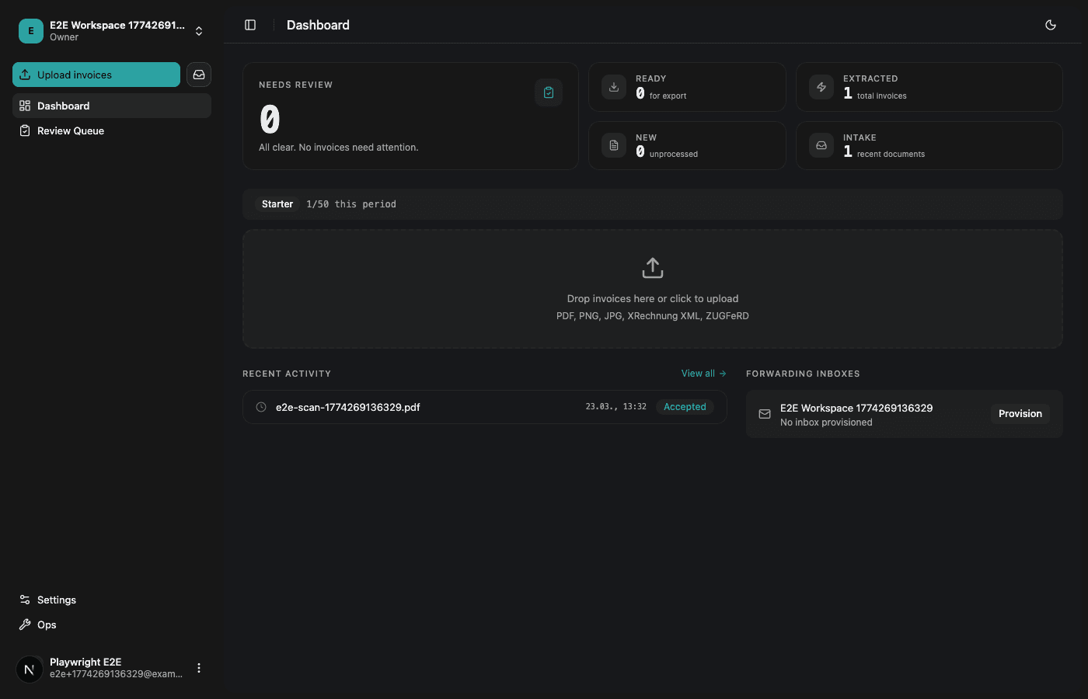This screenshot has width=1088, height=699.
Task: Open View all recent activity
Action: [703, 373]
